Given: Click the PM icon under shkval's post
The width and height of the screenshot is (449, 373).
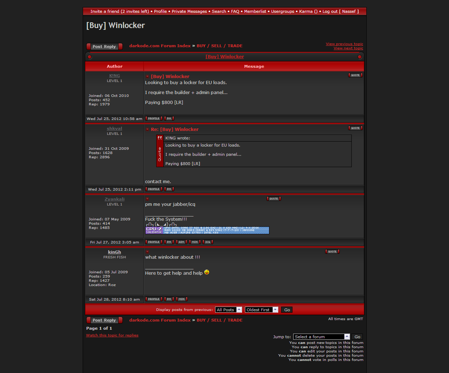Looking at the screenshot, I should (169, 189).
